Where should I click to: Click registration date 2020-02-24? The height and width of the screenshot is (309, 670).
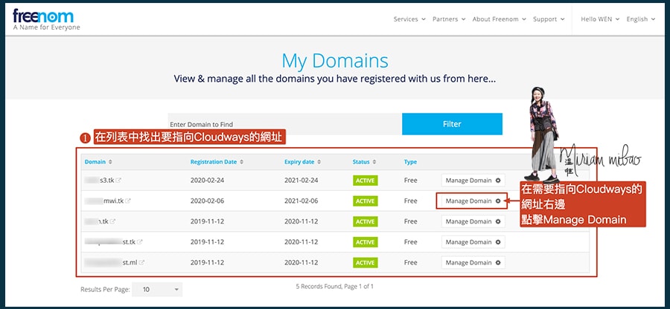click(207, 180)
